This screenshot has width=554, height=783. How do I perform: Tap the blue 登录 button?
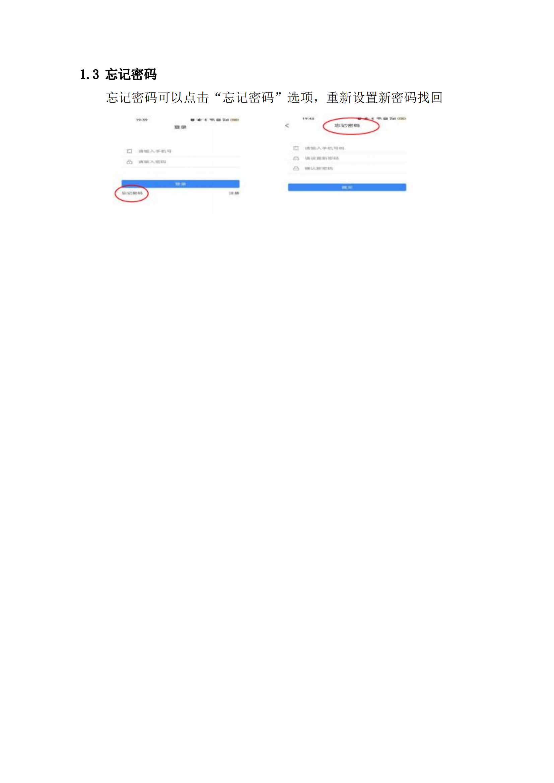(181, 184)
